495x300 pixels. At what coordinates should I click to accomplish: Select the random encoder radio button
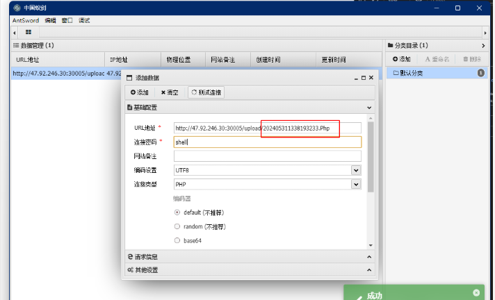pos(177,226)
